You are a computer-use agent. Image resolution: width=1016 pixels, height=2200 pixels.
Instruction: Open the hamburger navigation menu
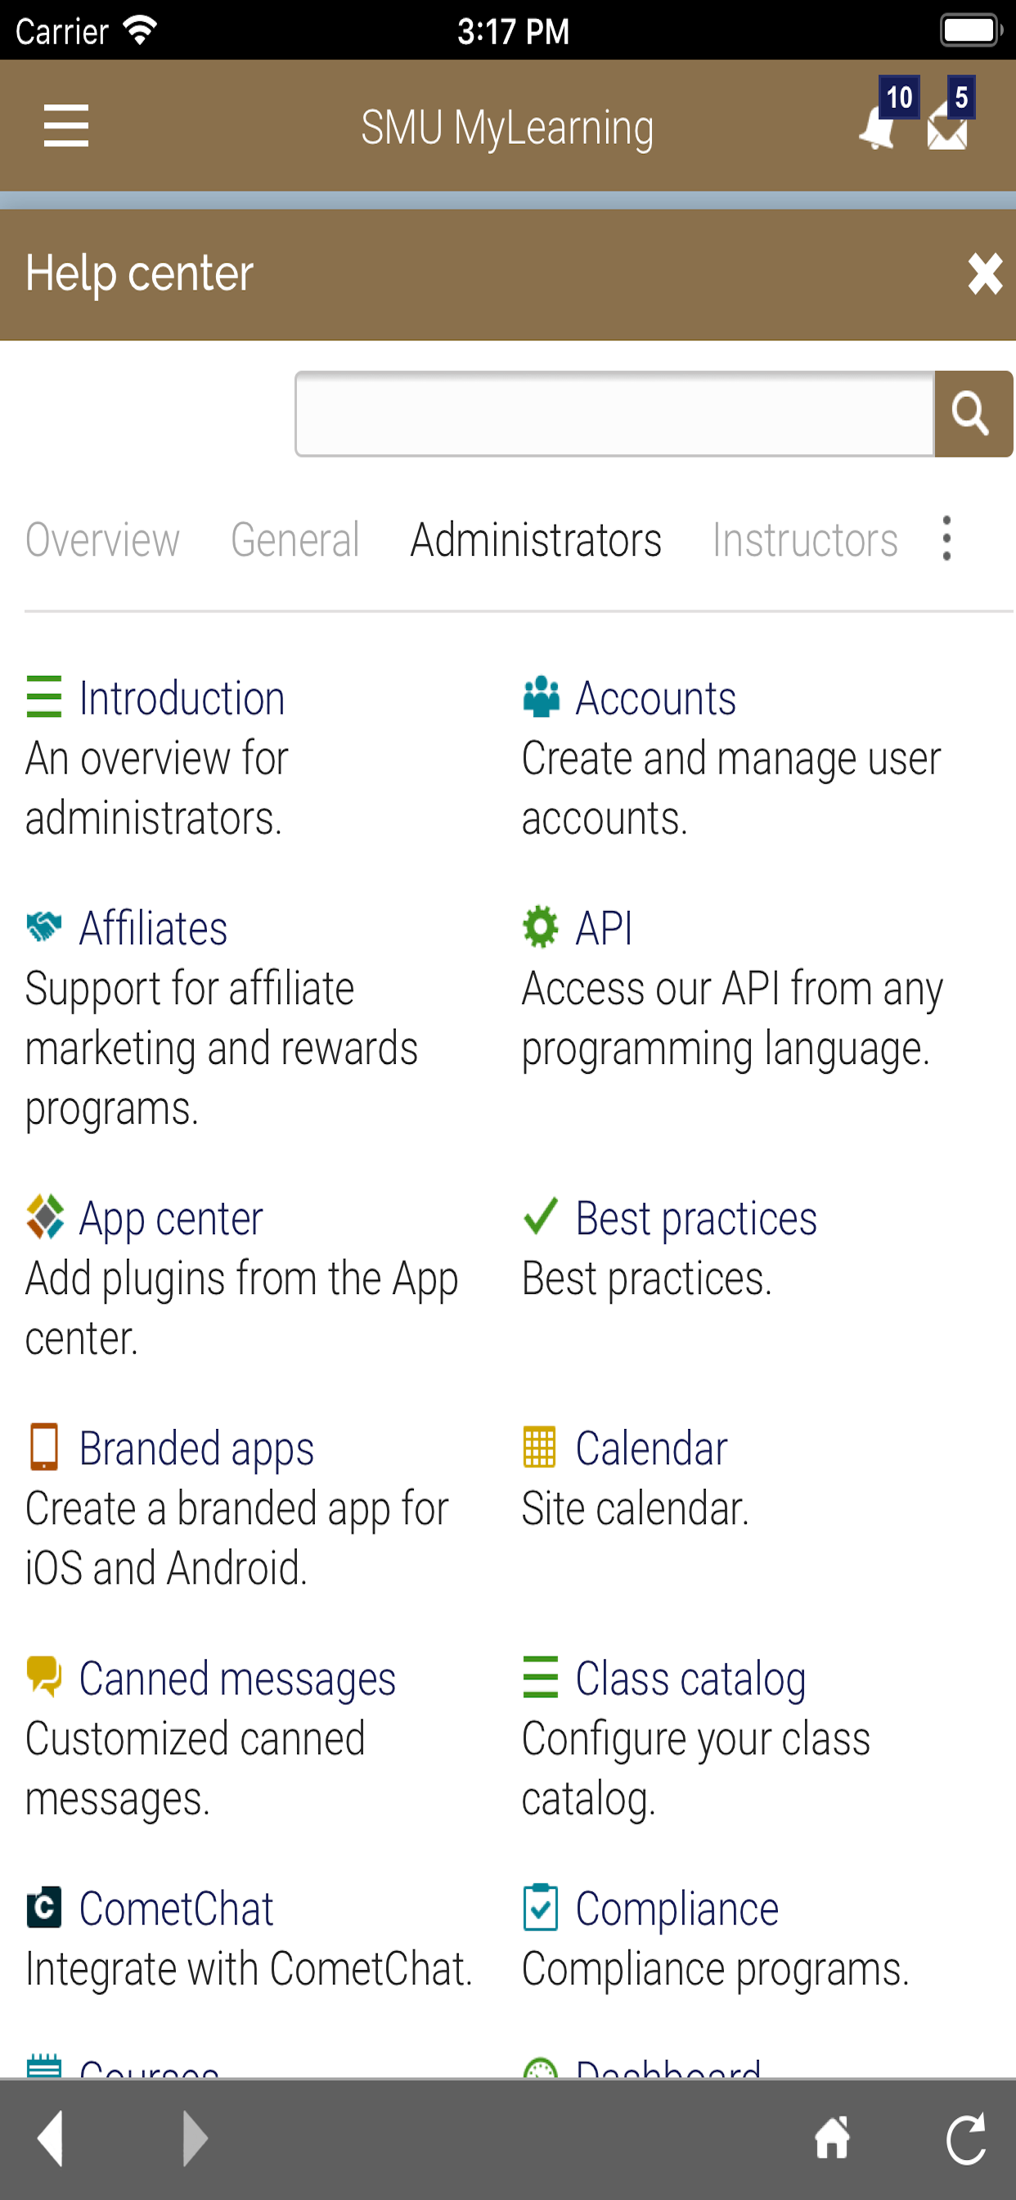click(x=65, y=125)
